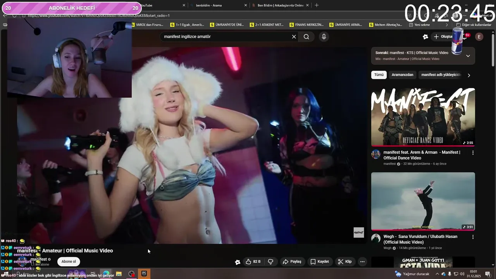Save the video with Kaydet button
The image size is (496, 279).
tap(320, 262)
